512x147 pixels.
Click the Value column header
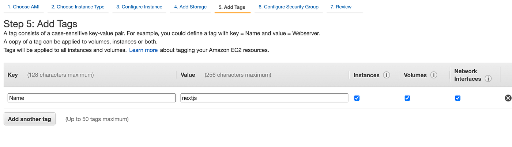click(x=188, y=75)
